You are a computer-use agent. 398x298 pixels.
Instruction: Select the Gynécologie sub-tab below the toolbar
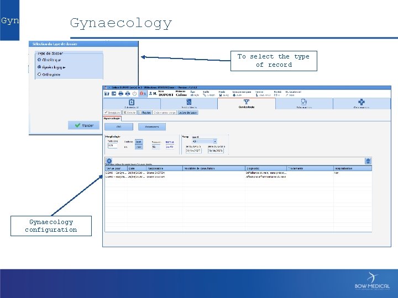tap(112, 118)
